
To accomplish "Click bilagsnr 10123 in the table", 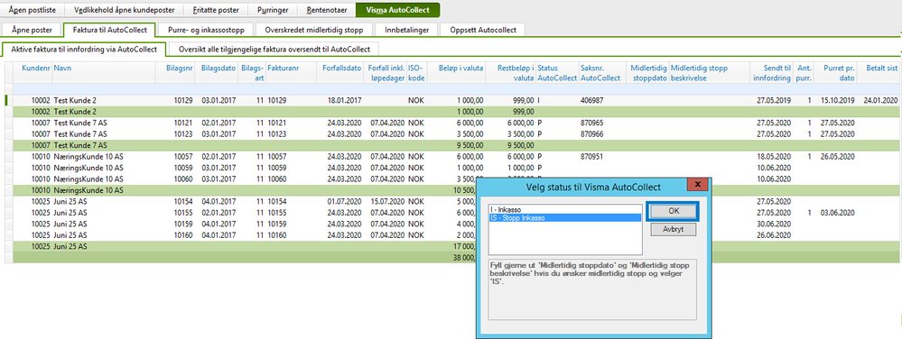I will (x=183, y=133).
